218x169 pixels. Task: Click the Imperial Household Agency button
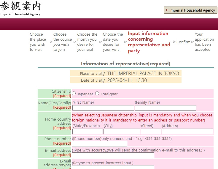coord(191,10)
